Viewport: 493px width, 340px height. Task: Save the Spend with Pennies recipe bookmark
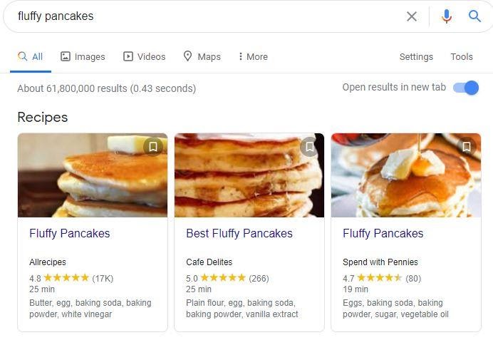(x=467, y=147)
